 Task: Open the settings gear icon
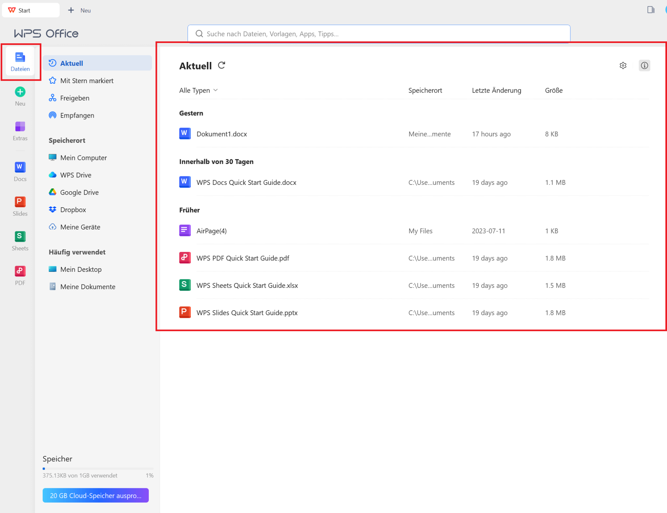(623, 66)
